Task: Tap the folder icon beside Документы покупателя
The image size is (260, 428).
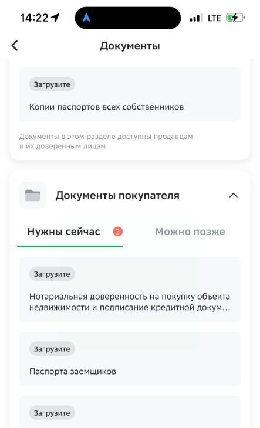Action: pyautogui.click(x=32, y=195)
